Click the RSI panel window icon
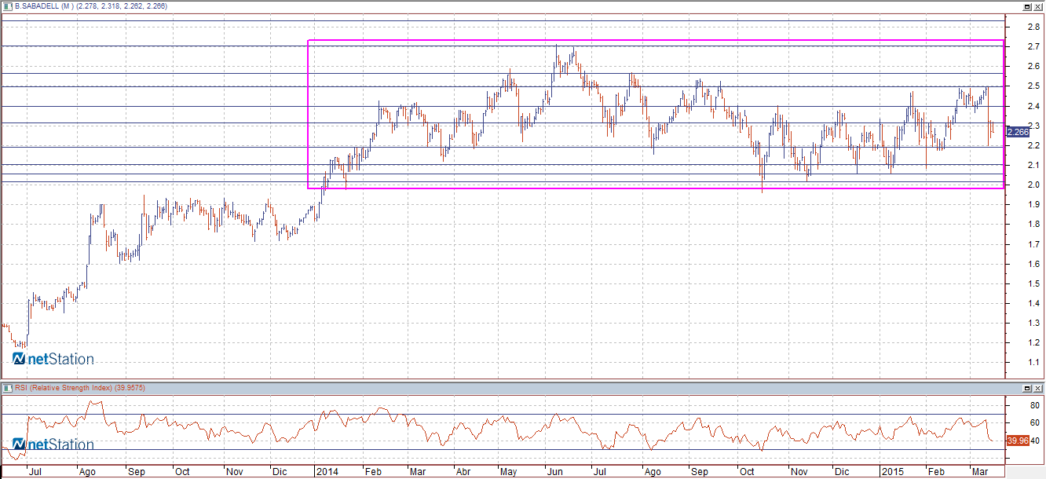The width and height of the screenshot is (1046, 479). click(7, 388)
